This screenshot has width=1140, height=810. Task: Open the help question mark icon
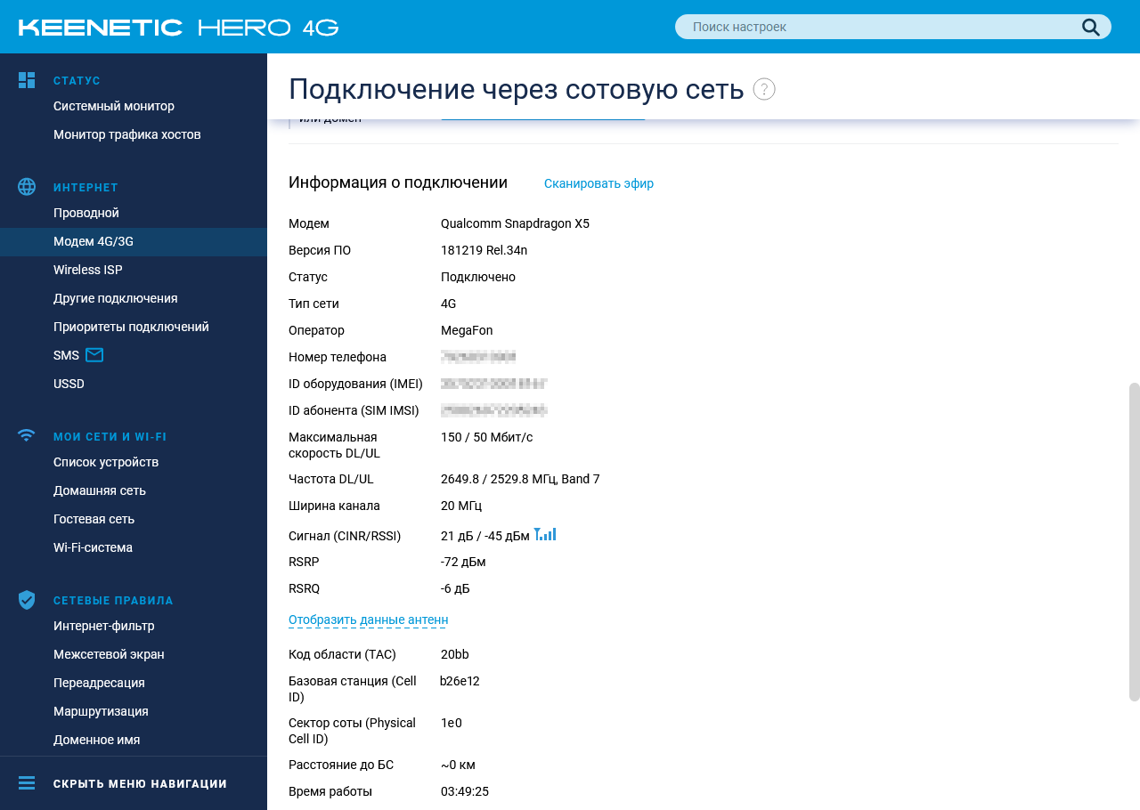(x=764, y=89)
